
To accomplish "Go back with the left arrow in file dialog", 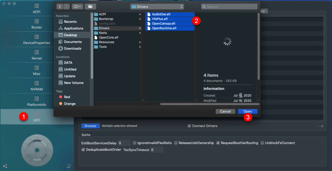I will coord(60,6).
